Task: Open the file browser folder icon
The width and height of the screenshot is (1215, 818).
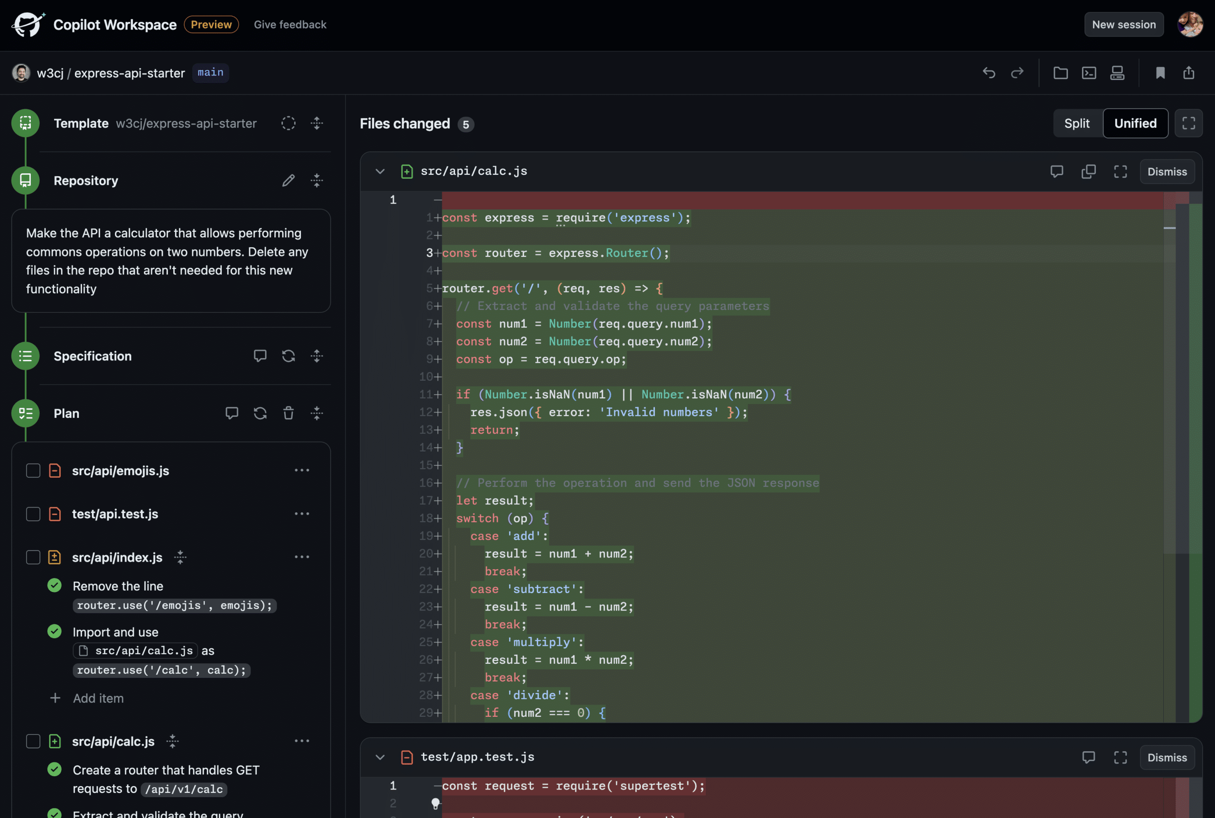Action: pos(1060,73)
